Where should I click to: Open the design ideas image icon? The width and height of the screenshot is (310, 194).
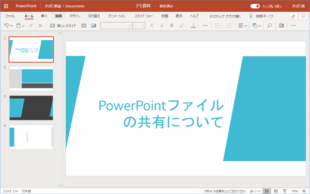pyautogui.click(x=94, y=25)
